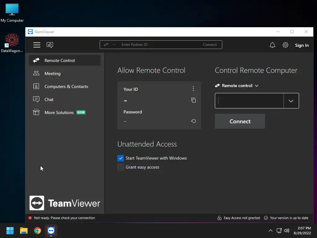The height and width of the screenshot is (238, 317).
Task: Click the Easy Access padlock icon in status bar
Action: pos(219,218)
